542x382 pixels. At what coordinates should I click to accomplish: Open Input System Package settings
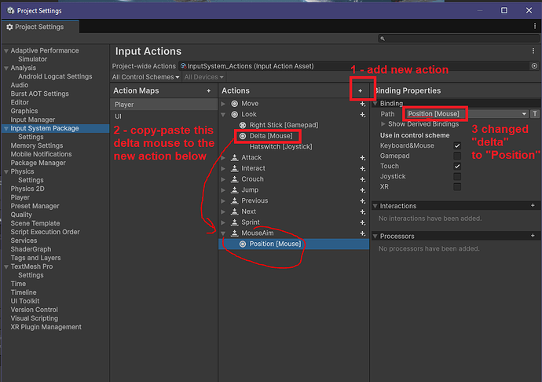(x=45, y=128)
